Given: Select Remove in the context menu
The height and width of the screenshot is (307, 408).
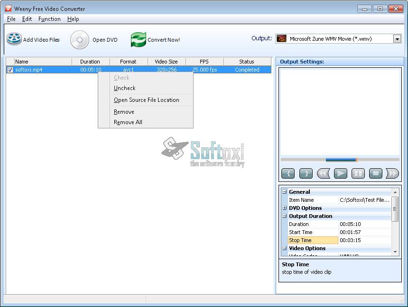Looking at the screenshot, I should point(146,112).
